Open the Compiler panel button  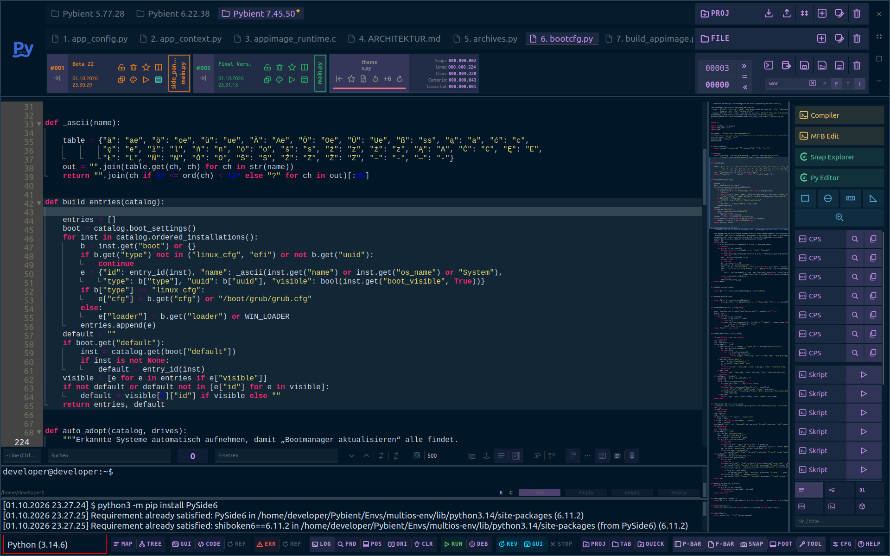[839, 115]
